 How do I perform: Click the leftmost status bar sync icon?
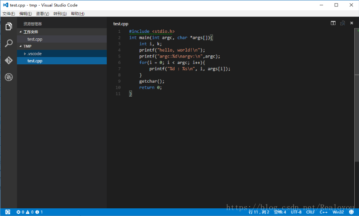click(8, 212)
